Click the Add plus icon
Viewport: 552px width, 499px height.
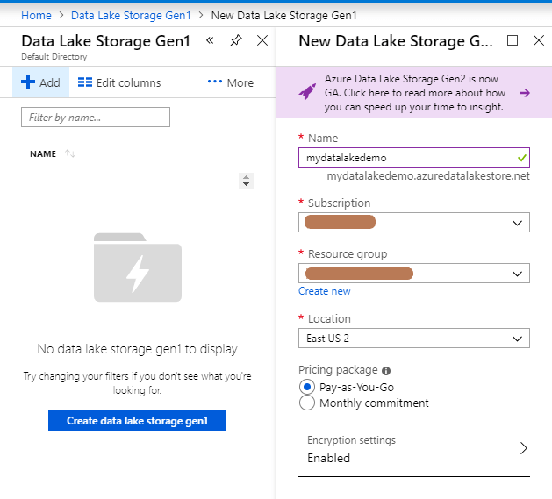(x=28, y=82)
